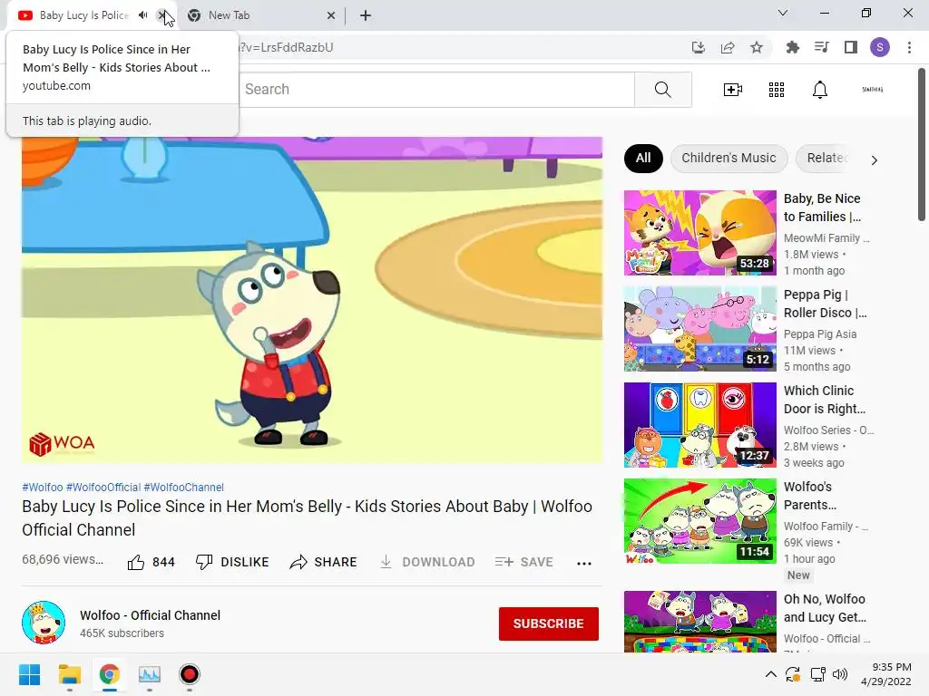Image resolution: width=929 pixels, height=696 pixels.
Task: Click the Wolfoo video player
Action: point(312,300)
